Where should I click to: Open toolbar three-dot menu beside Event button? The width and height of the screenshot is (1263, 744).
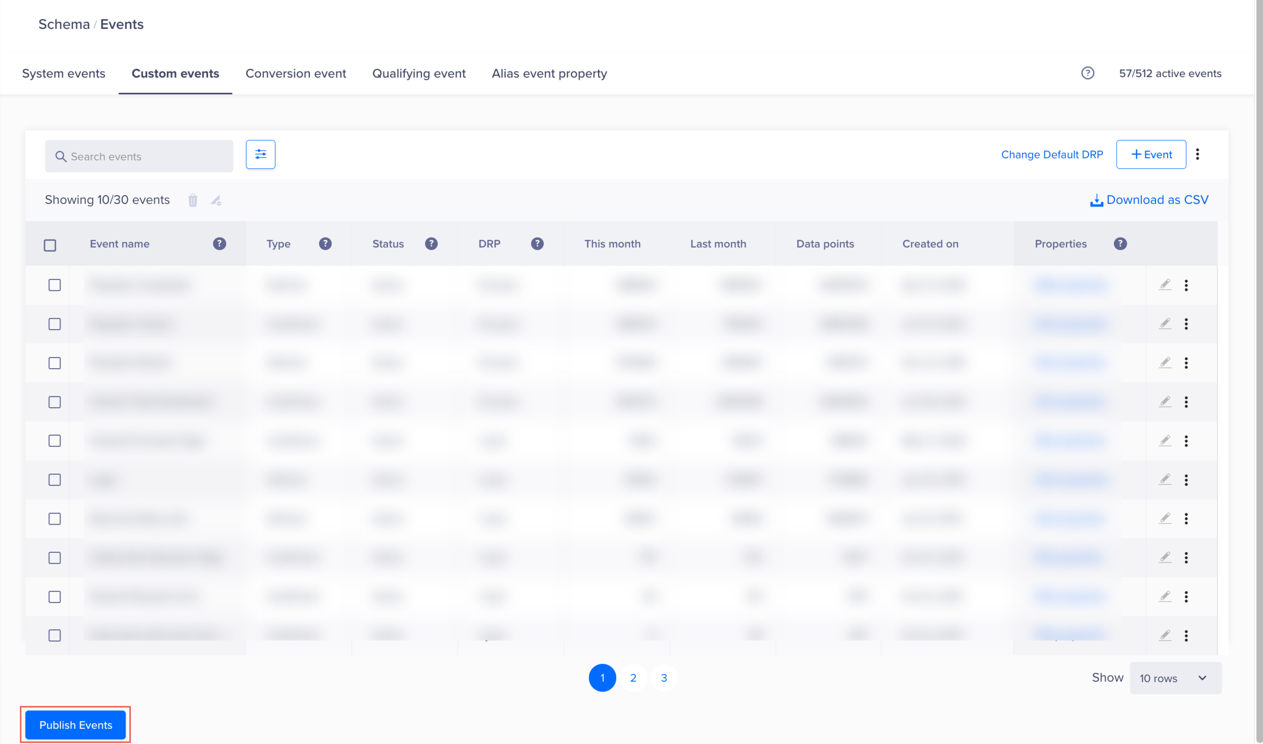click(x=1197, y=154)
